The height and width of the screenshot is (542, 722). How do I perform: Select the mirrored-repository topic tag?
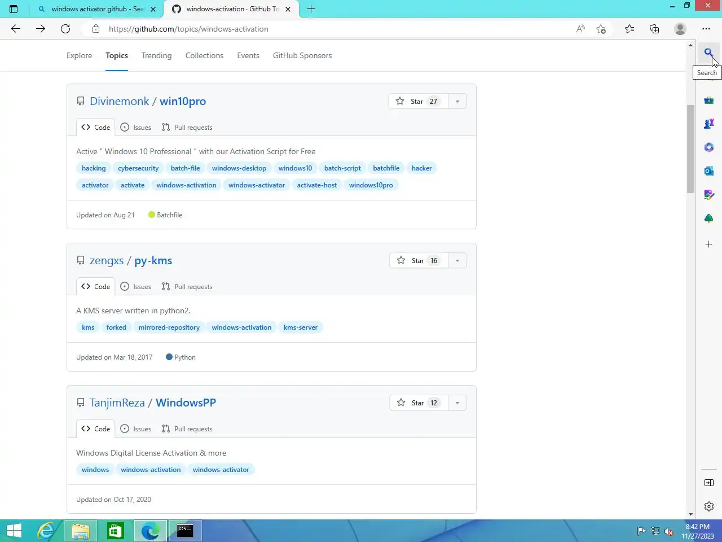[169, 327]
